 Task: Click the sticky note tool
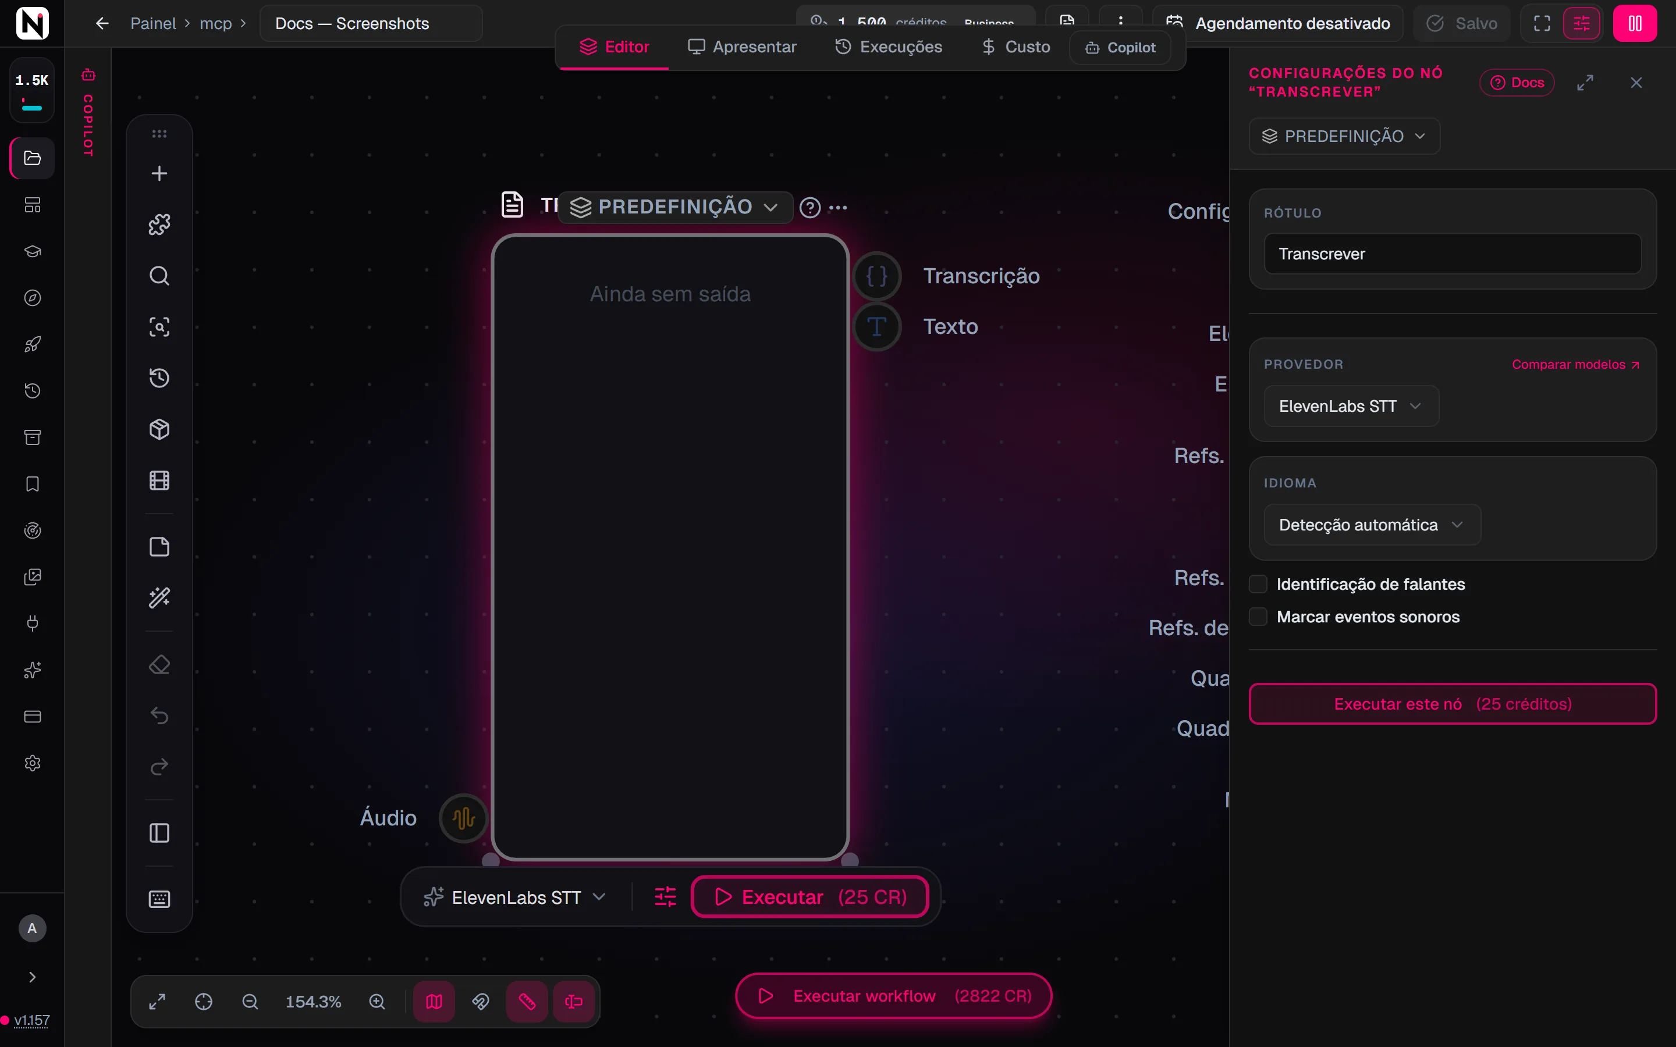[159, 547]
